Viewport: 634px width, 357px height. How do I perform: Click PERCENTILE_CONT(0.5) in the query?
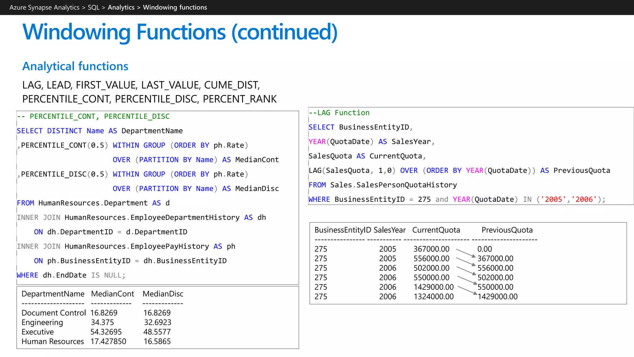65,145
